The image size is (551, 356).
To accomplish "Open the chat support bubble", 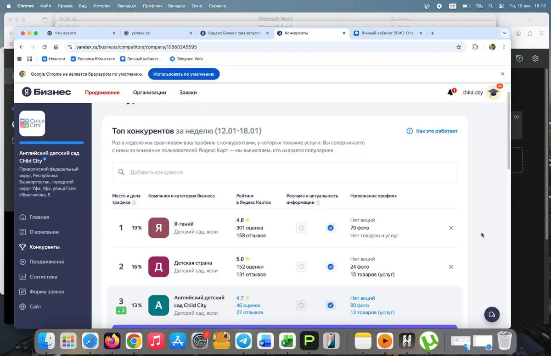I will pos(492,314).
